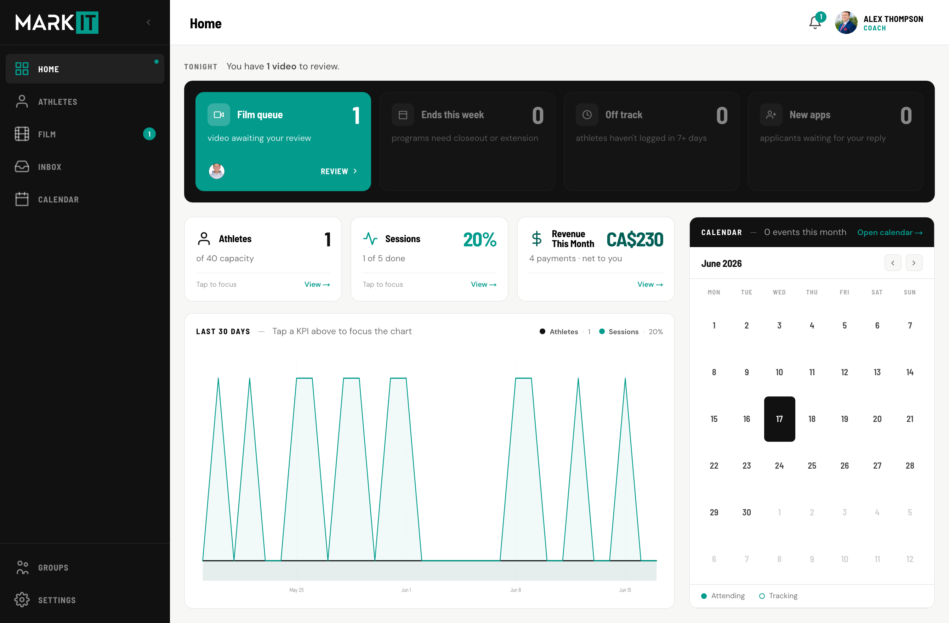Image resolution: width=949 pixels, height=623 pixels.
Task: Click the Groups people icon
Action: coord(22,567)
